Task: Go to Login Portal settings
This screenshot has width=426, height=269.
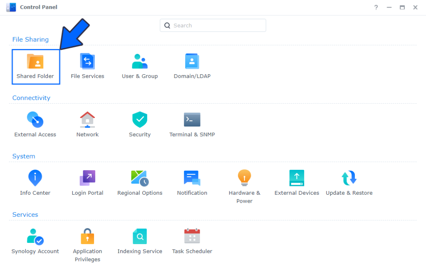Action: [x=87, y=179]
